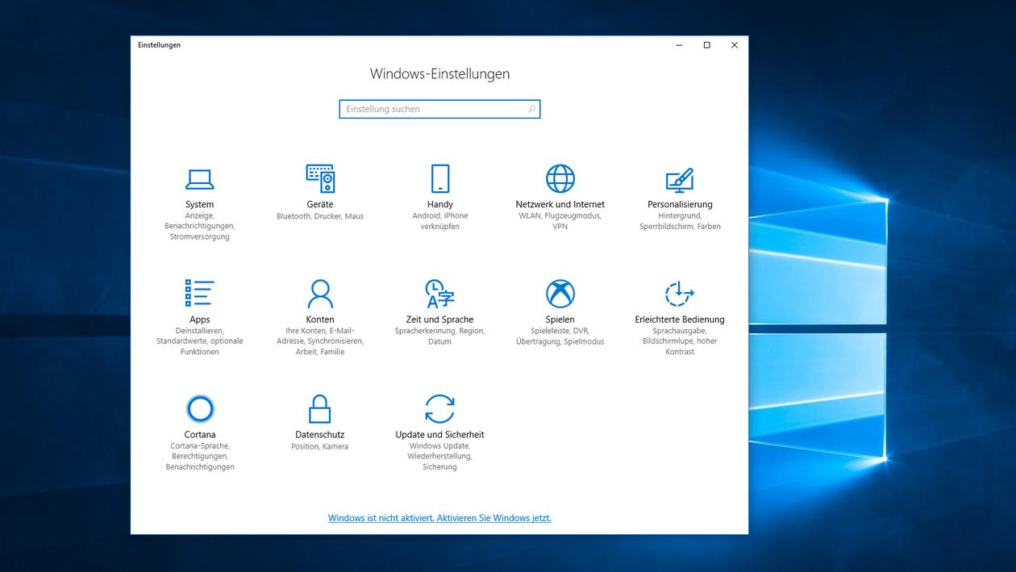Click 'Android, iPhone verknüpfen' description
The height and width of the screenshot is (572, 1016).
pos(440,221)
